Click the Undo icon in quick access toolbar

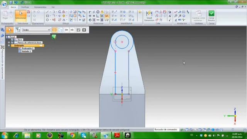click(16, 2)
